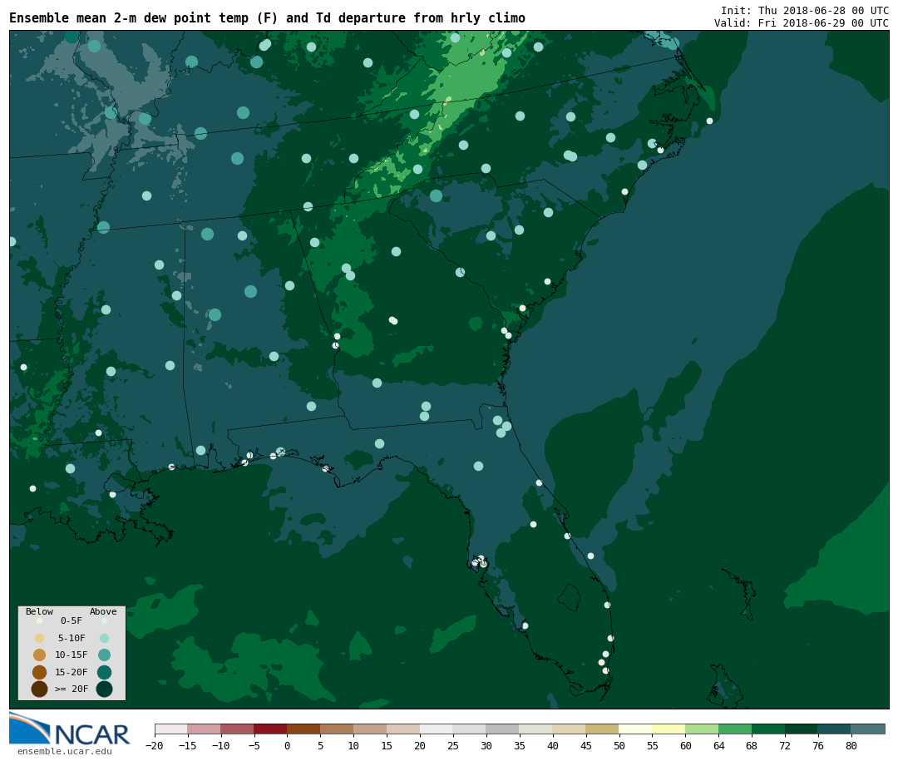The image size is (898, 761).
Task: Click the 72 colorbar tick label
Action: coord(785,745)
